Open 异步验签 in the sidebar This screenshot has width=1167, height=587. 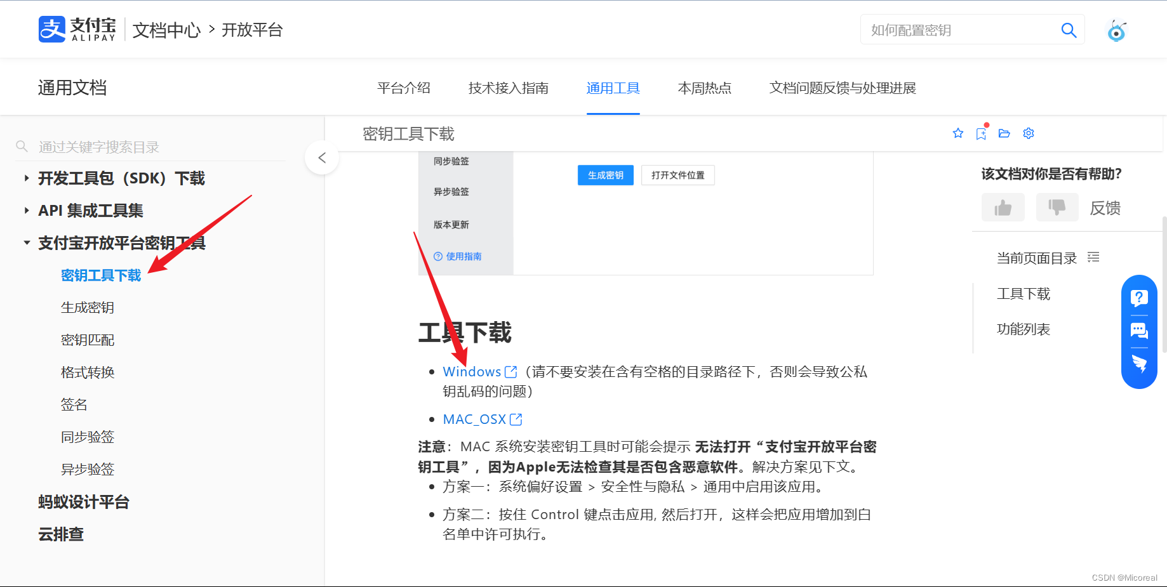[x=88, y=470]
